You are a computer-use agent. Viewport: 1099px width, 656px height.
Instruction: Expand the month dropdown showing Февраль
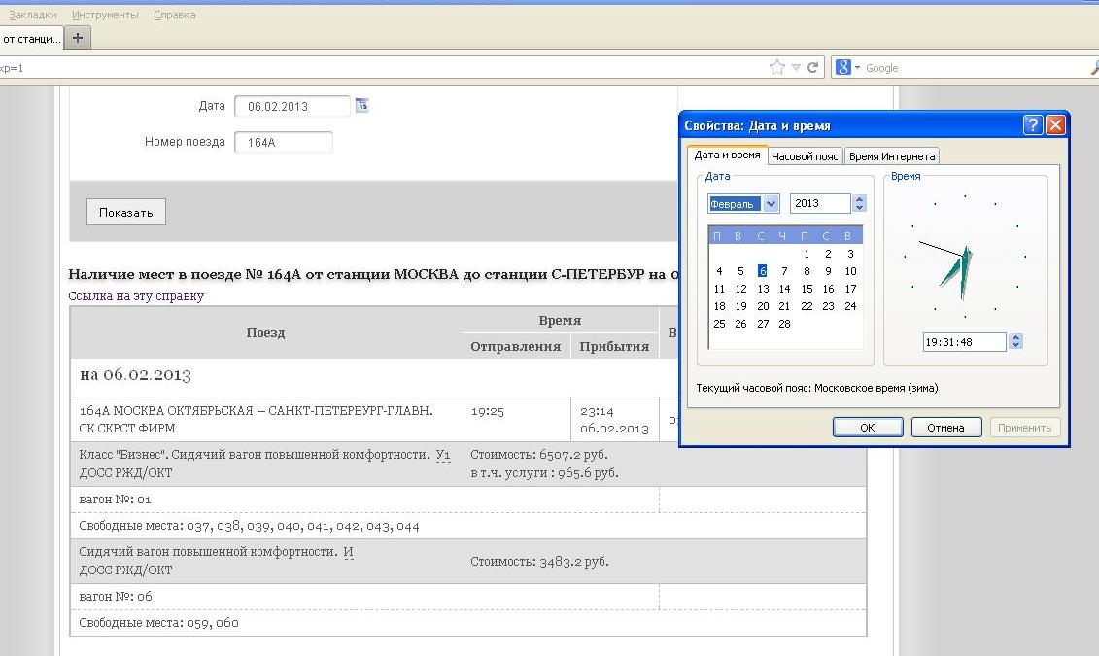[772, 204]
